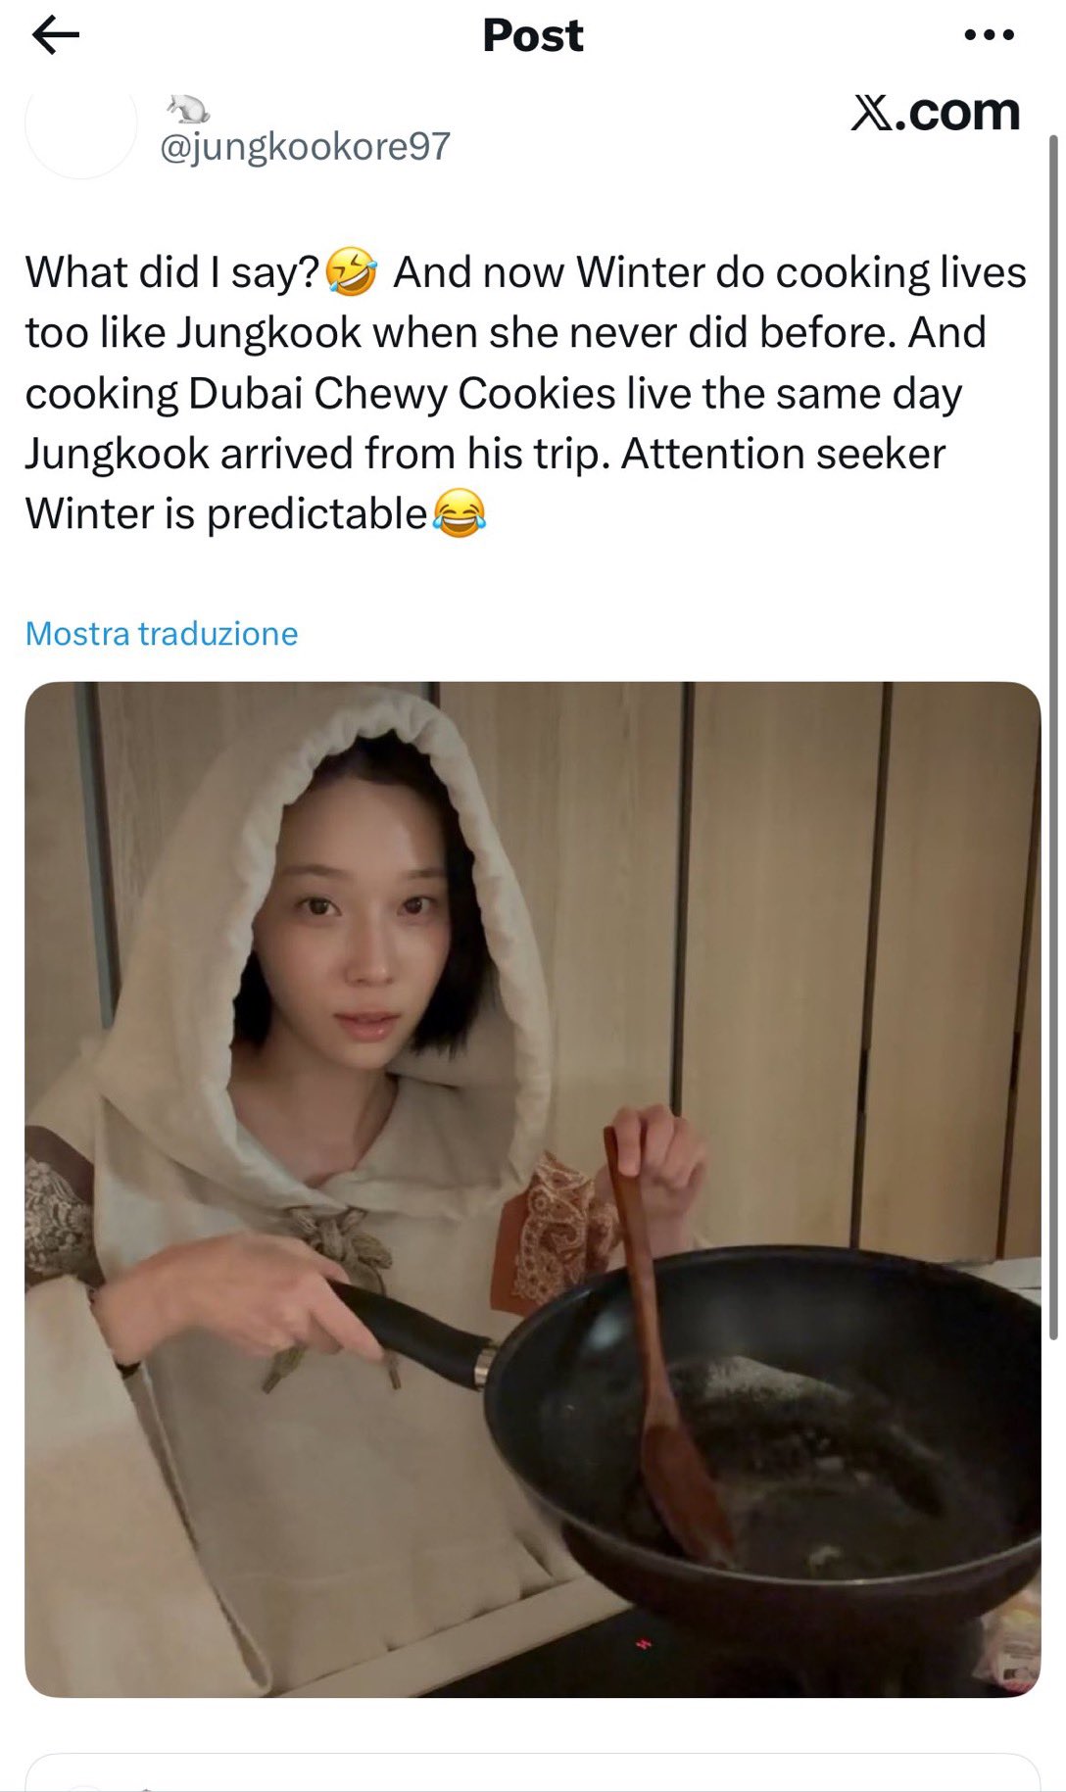Tap the post text starting 'What did I say?'

[525, 393]
